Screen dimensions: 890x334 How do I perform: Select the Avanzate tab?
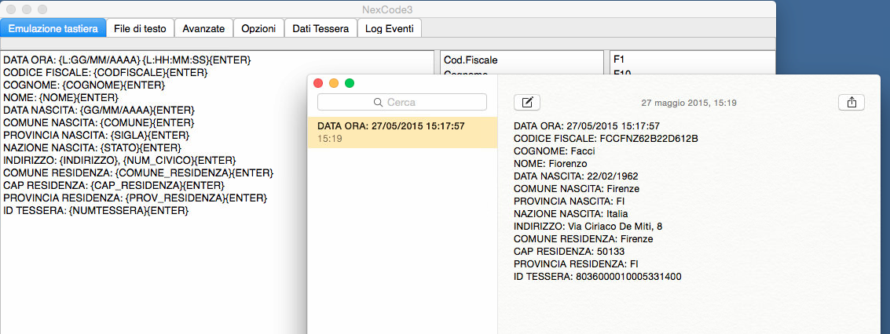tap(203, 28)
